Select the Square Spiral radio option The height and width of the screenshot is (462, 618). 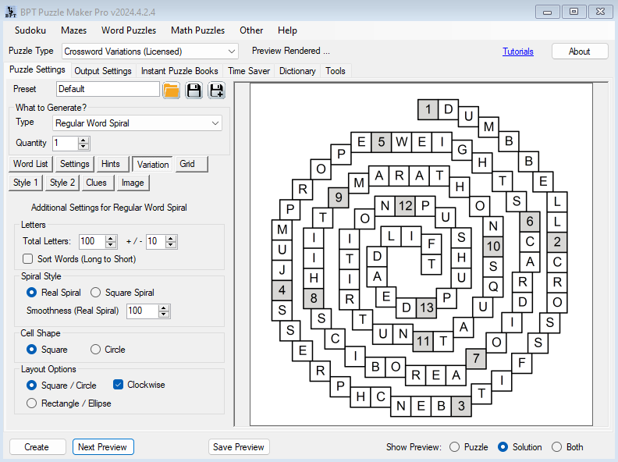96,293
